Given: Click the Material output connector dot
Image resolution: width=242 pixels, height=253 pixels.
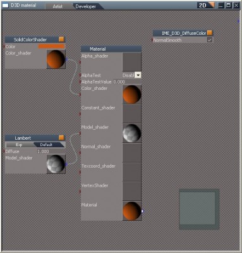Looking at the screenshot, I should [142, 211].
